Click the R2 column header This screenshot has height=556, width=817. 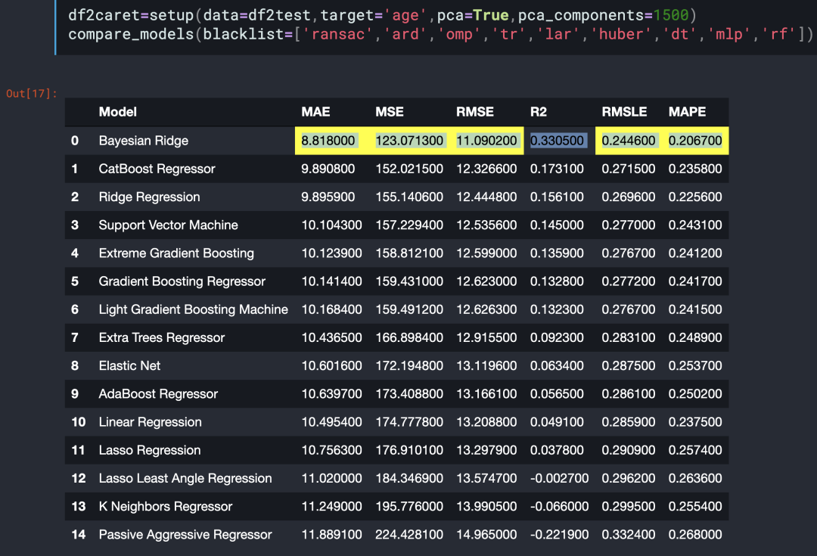point(539,112)
